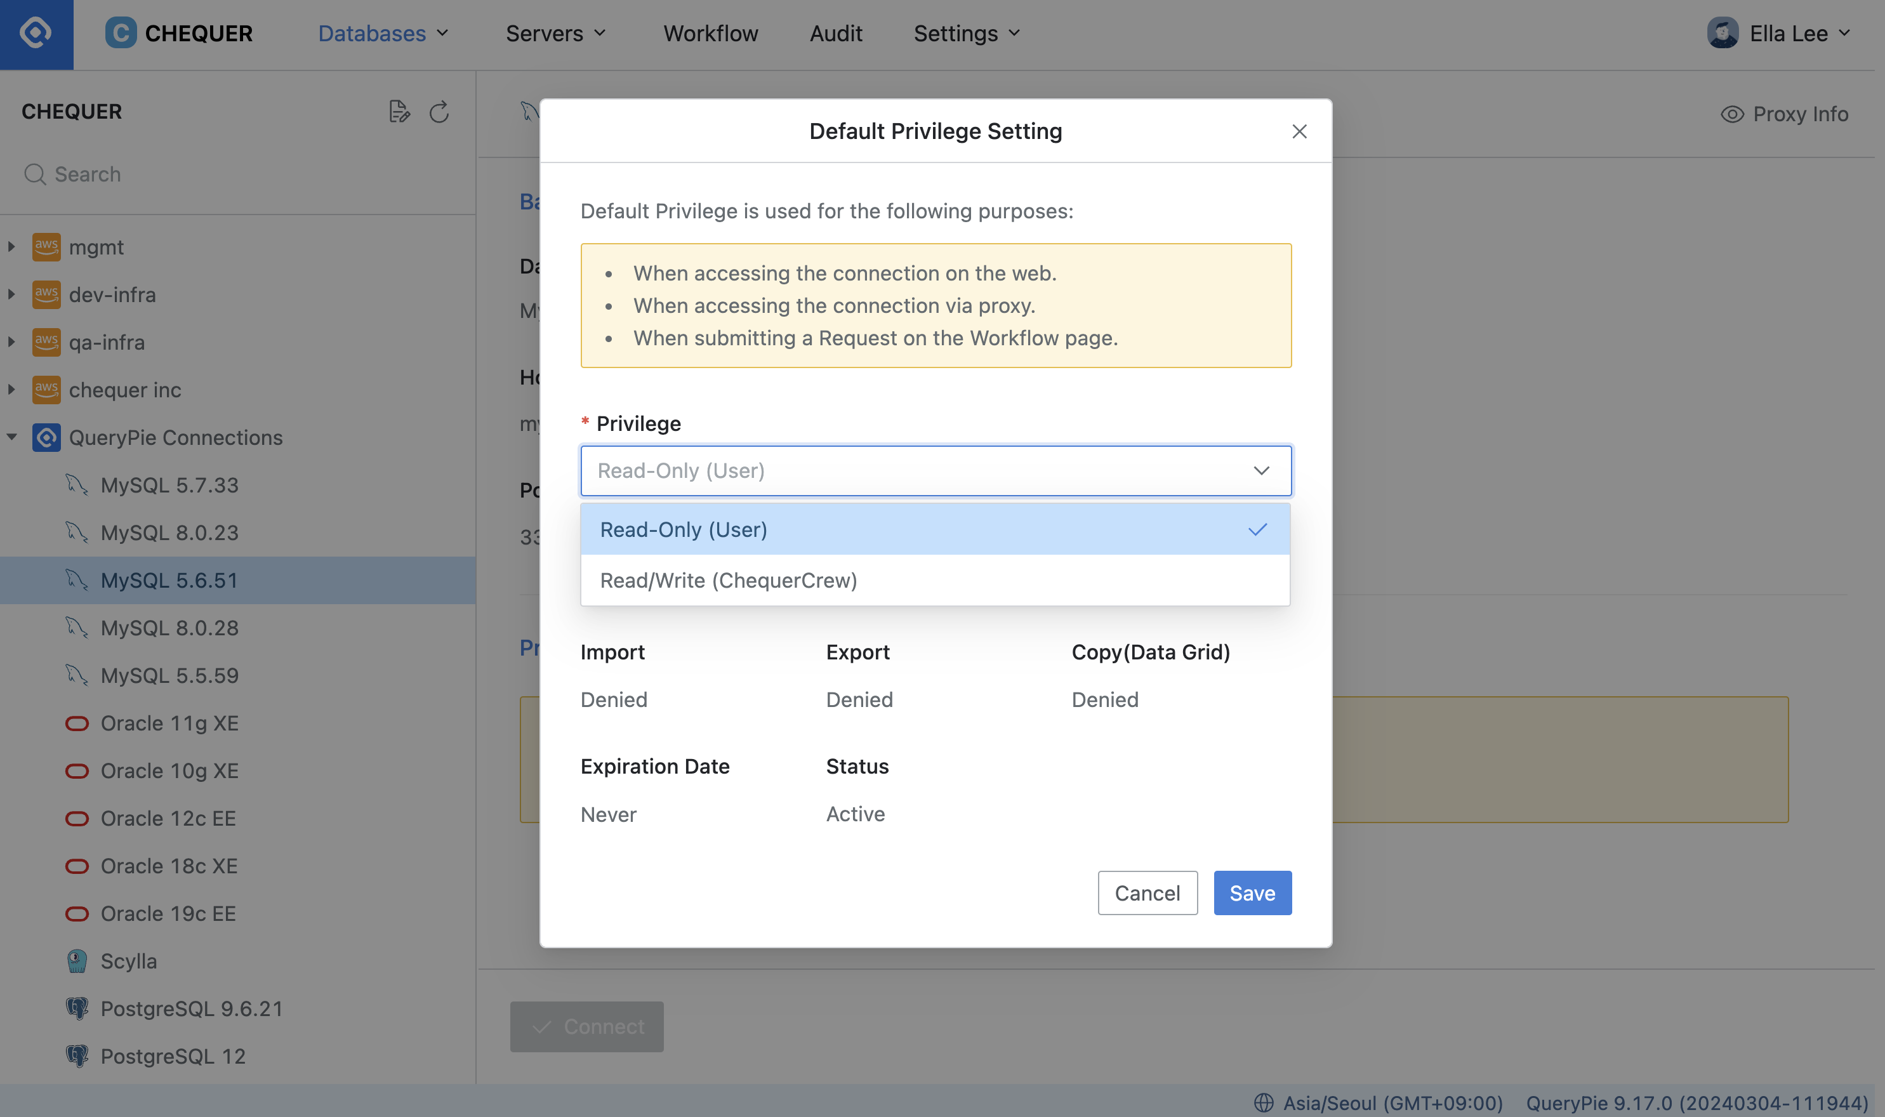The image size is (1885, 1117).
Task: Click the Expiration Date value Never
Action: pos(608,814)
